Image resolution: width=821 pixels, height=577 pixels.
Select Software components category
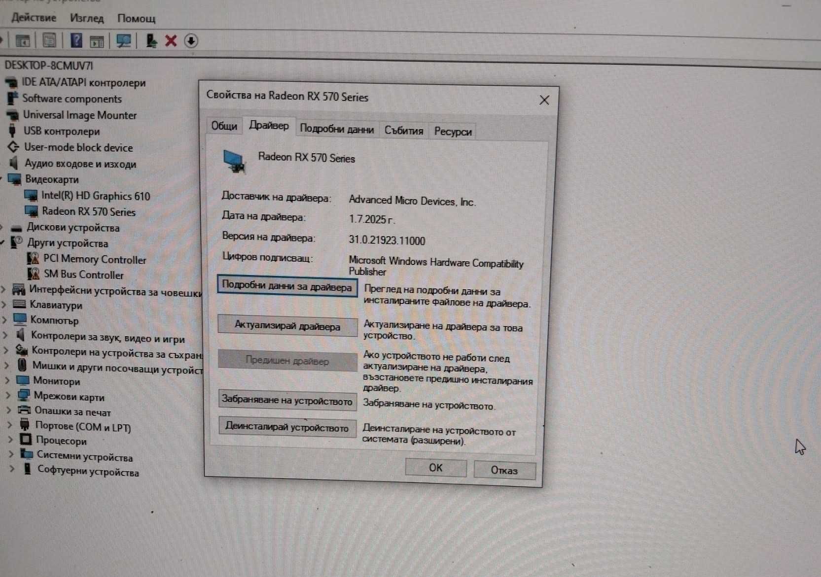[x=72, y=99]
